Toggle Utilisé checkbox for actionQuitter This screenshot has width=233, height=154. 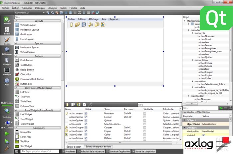coord(86,121)
